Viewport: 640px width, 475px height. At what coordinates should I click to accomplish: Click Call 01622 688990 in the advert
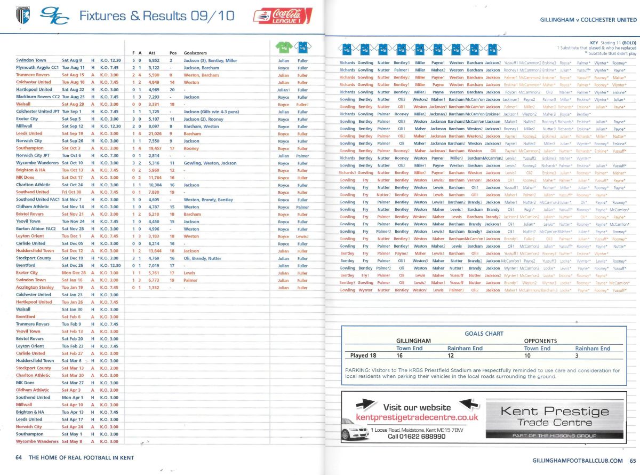coord(417,437)
